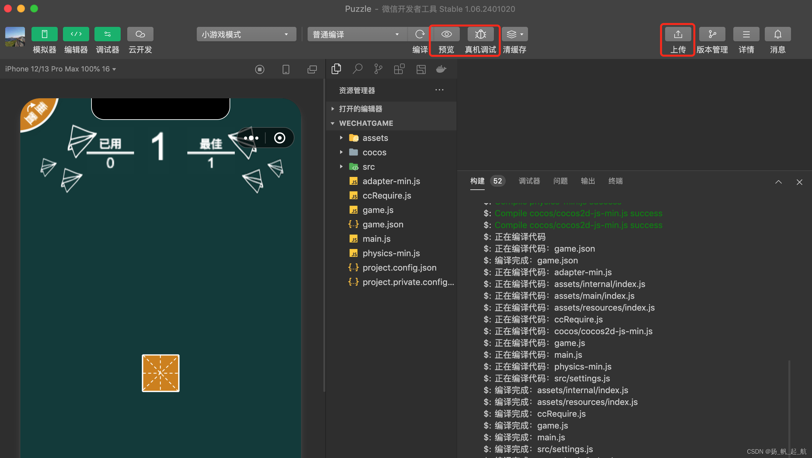Open the game.json file
Screen dimensions: 812x458
tap(383, 224)
